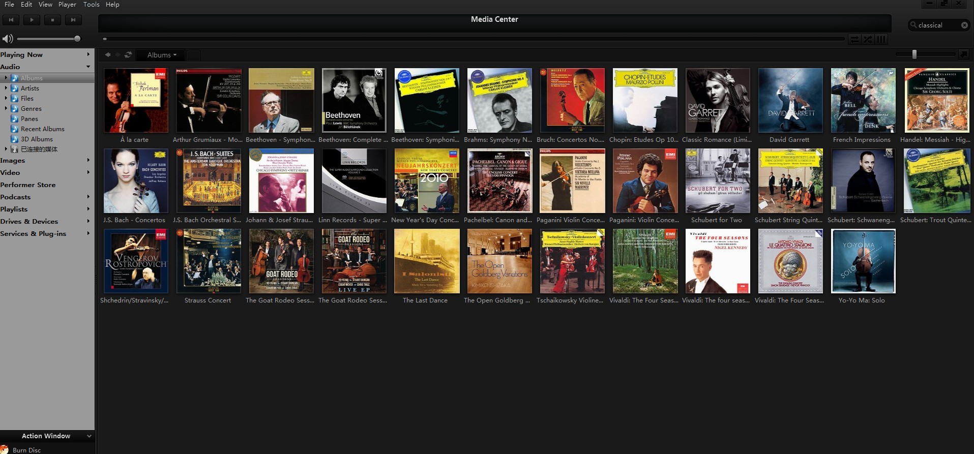This screenshot has height=454, width=974.
Task: Click the volume slider handle
Action: point(77,39)
